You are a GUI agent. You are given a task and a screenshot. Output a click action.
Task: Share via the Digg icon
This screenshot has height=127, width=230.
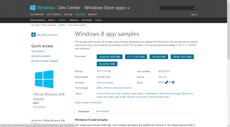pyautogui.click(x=170, y=82)
